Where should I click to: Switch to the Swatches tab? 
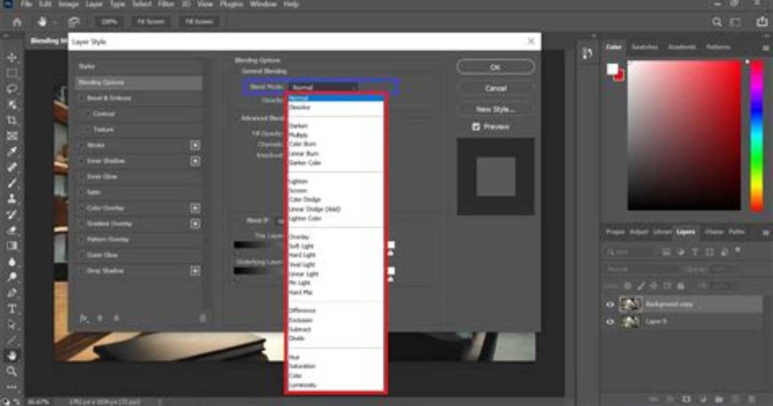[645, 47]
